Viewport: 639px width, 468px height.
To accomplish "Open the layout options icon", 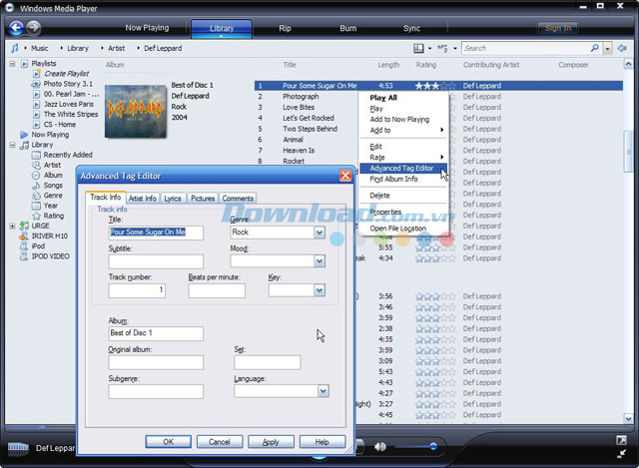I will [x=418, y=49].
